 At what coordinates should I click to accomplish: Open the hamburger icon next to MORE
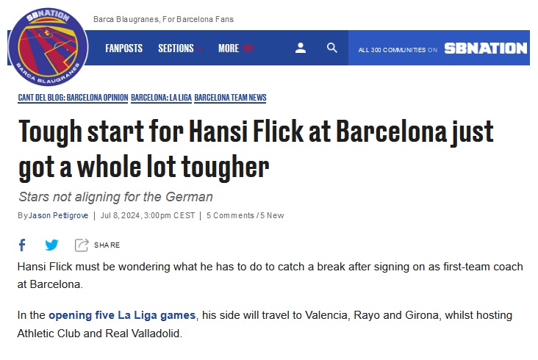248,48
